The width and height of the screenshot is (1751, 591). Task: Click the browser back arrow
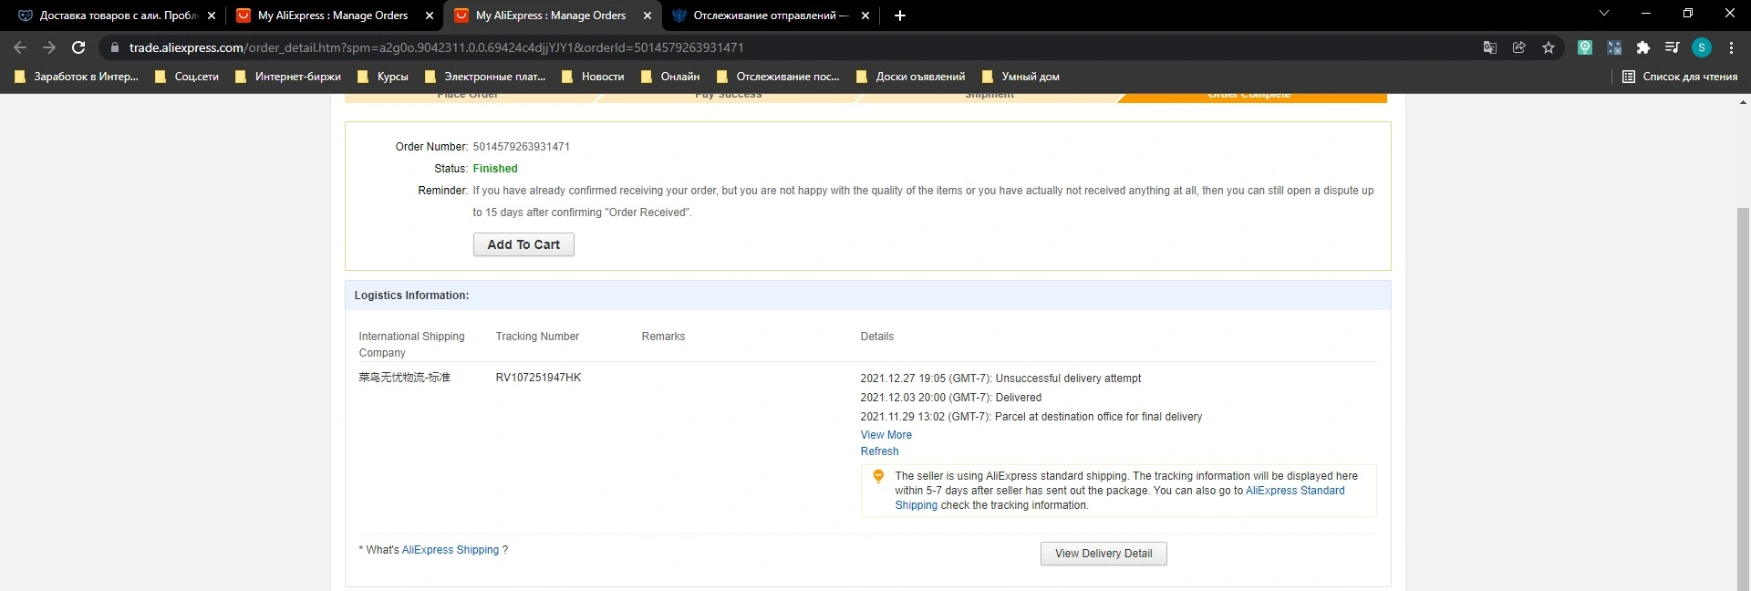pyautogui.click(x=20, y=47)
